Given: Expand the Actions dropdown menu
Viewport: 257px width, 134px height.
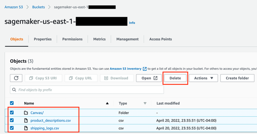Looking at the screenshot, I should click(203, 78).
